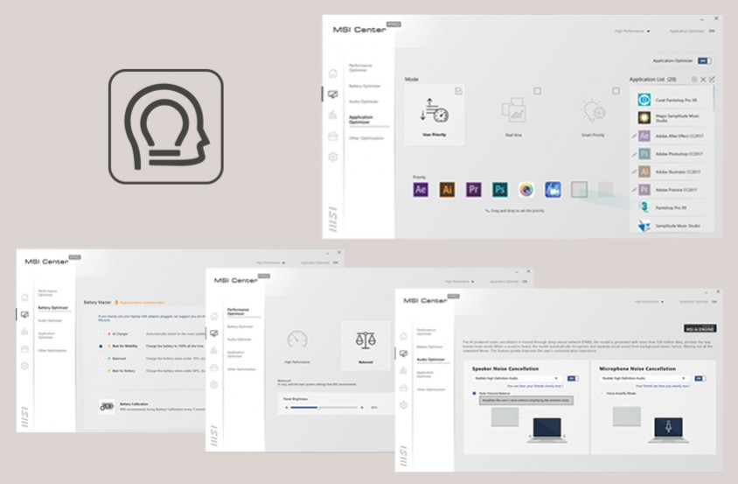Screen dimensions: 738x484
Task: Open Performance Optimizer tab in Battery Optimizer window
Action: [47, 292]
